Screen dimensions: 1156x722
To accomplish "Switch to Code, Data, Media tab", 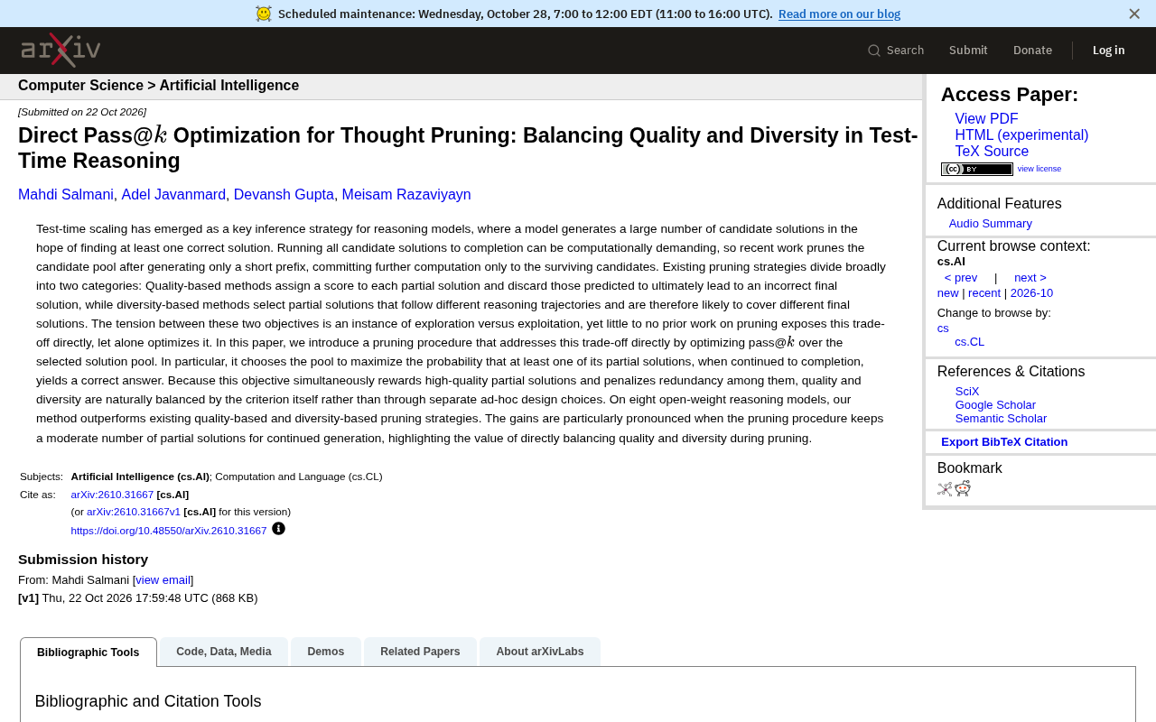I will pyautogui.click(x=224, y=652).
